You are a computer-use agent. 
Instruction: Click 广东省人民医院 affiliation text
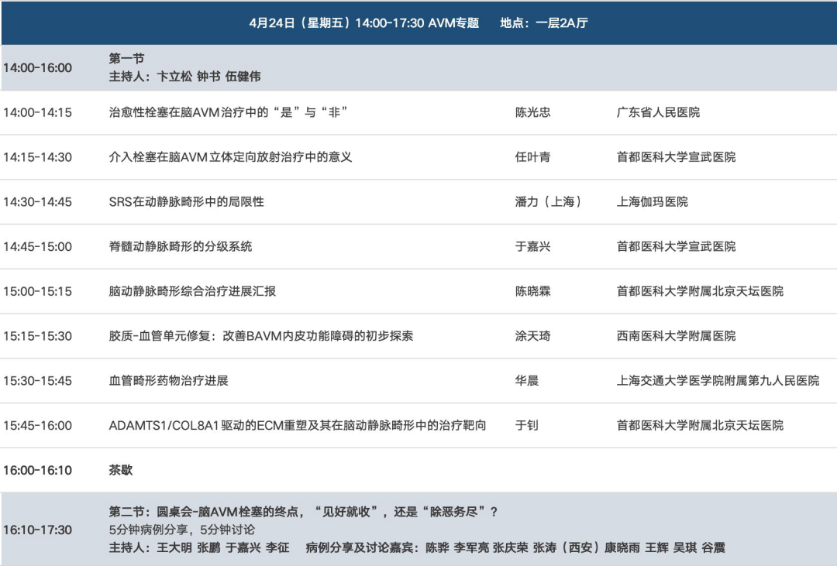click(658, 112)
